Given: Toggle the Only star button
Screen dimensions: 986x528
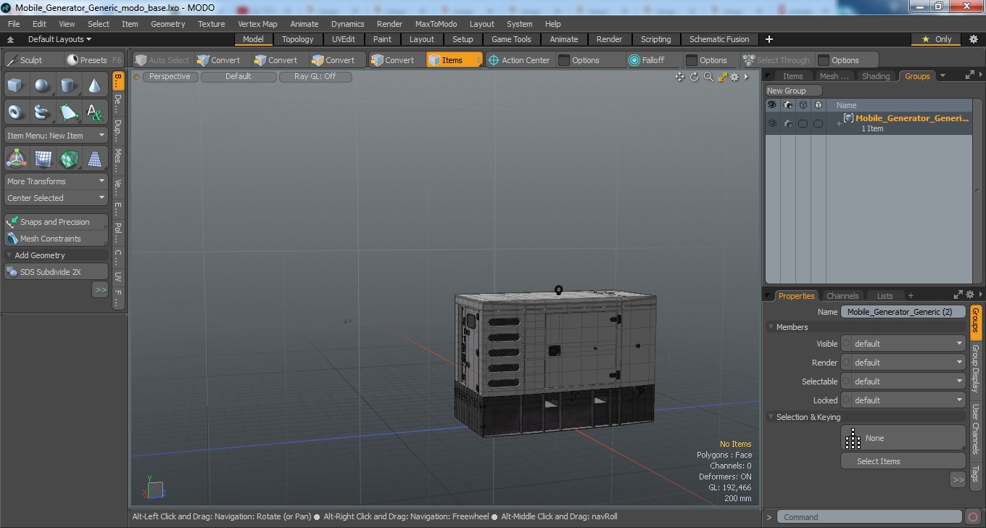Looking at the screenshot, I should [x=937, y=39].
